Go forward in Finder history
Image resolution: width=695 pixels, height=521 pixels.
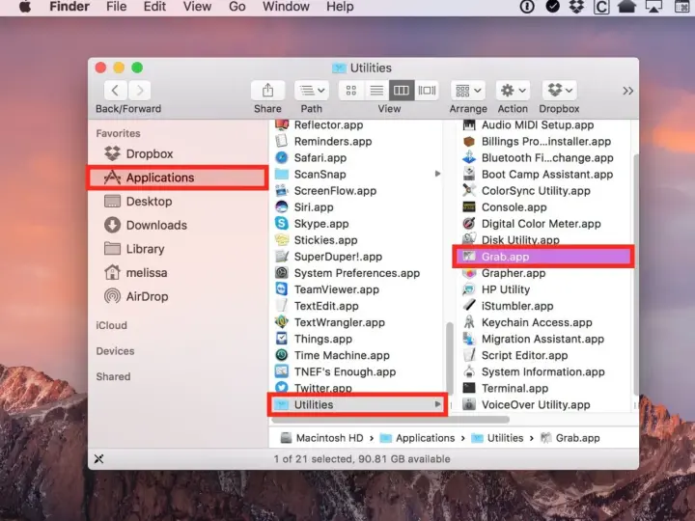pyautogui.click(x=140, y=91)
